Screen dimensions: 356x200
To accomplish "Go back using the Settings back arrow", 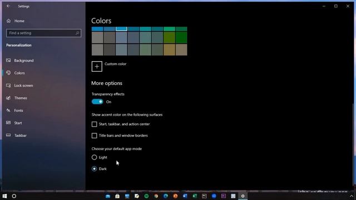I will [8, 6].
